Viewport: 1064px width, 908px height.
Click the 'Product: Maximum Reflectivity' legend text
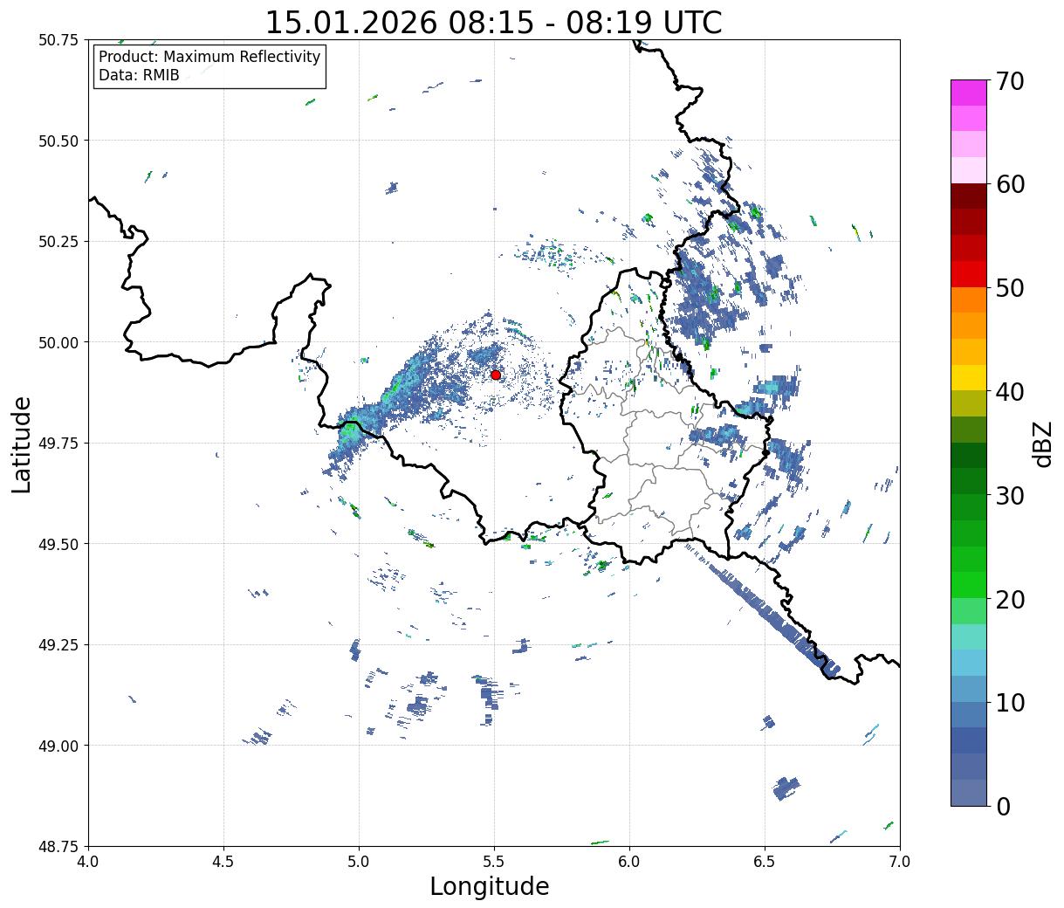click(x=209, y=57)
